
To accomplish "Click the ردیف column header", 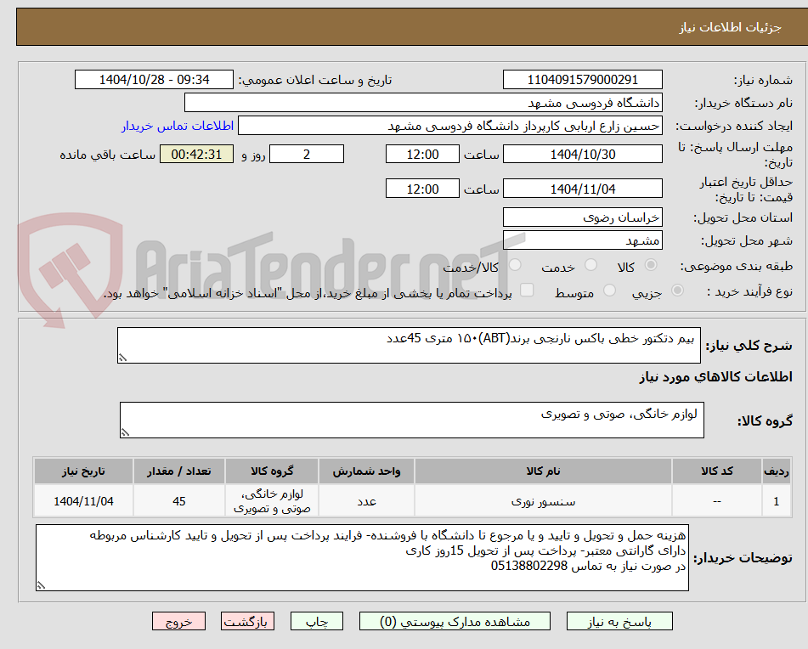I will 777,471.
